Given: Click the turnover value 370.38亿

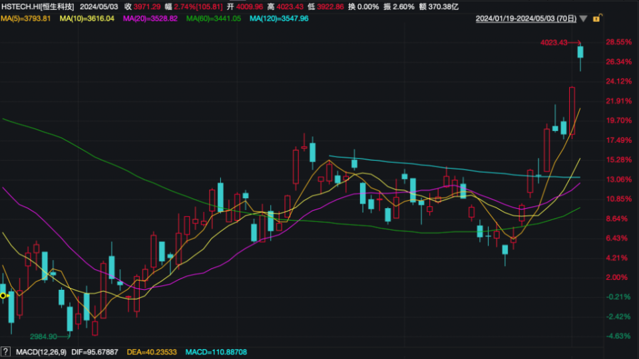Looking at the screenshot, I should (x=443, y=7).
